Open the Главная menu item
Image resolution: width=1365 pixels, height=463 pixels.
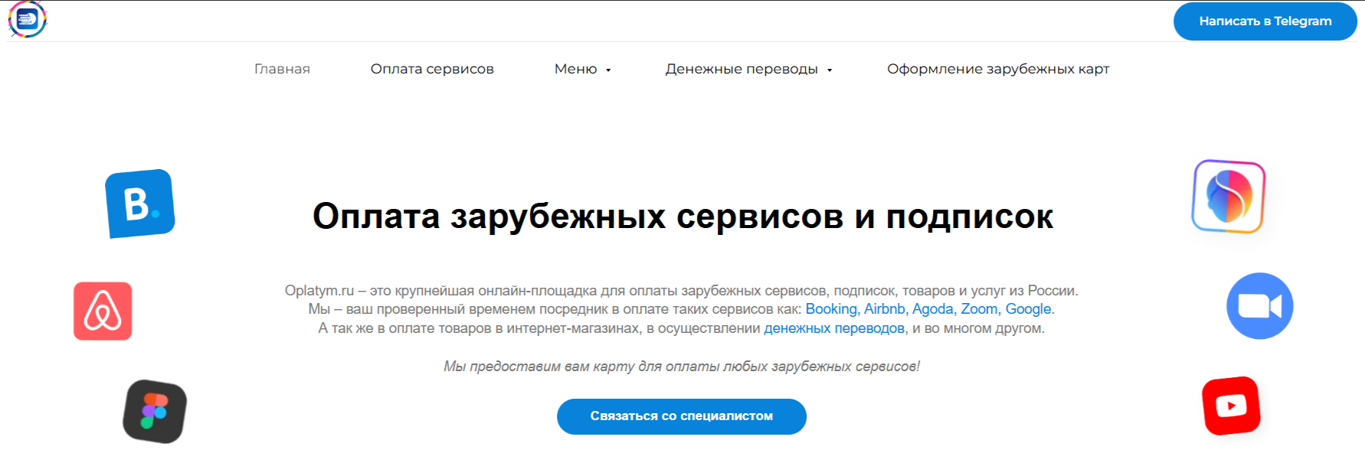click(282, 69)
